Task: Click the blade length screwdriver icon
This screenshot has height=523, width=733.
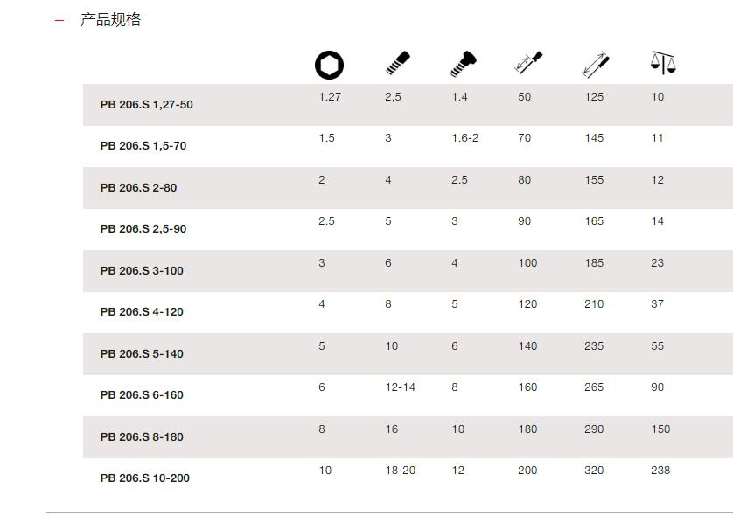Action: tap(528, 63)
